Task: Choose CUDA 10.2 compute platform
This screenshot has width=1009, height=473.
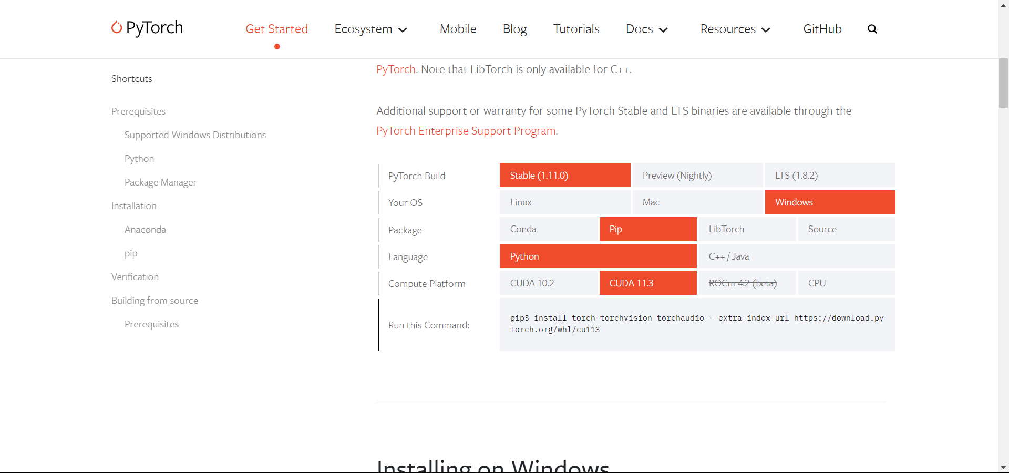Action: [549, 283]
